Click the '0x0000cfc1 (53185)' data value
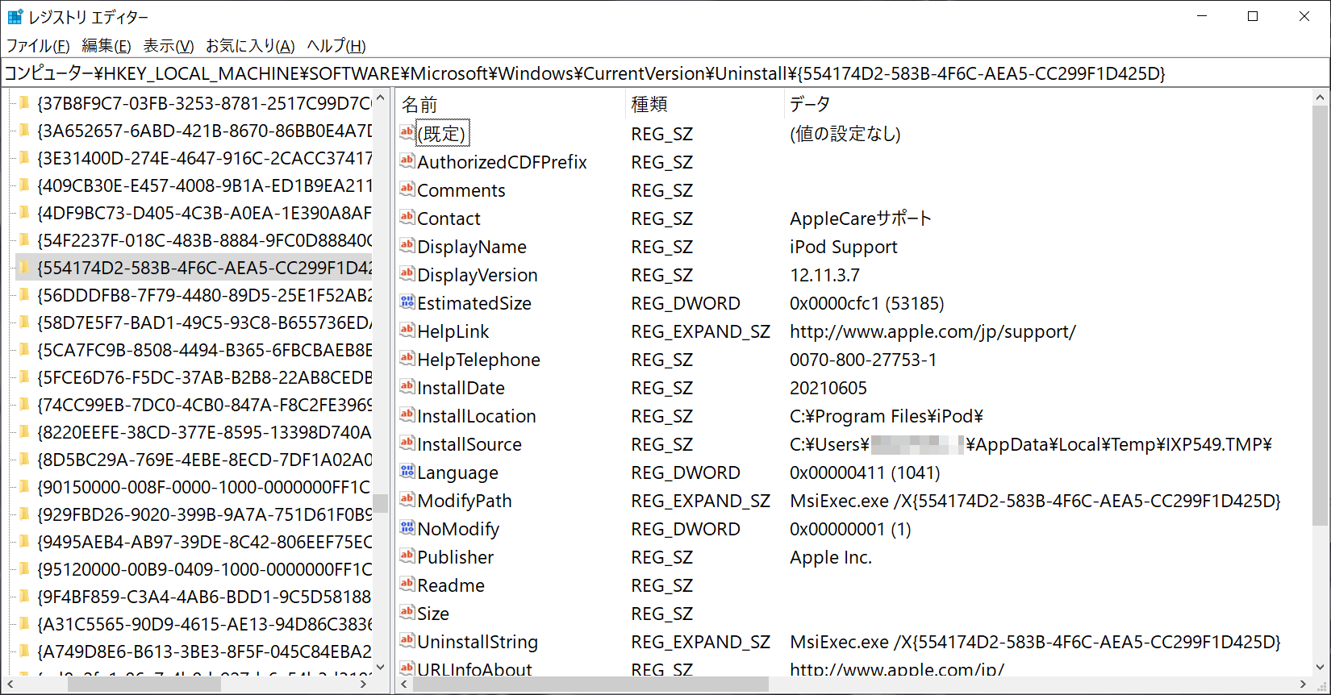Screen dimensions: 1331x695 (x=866, y=303)
